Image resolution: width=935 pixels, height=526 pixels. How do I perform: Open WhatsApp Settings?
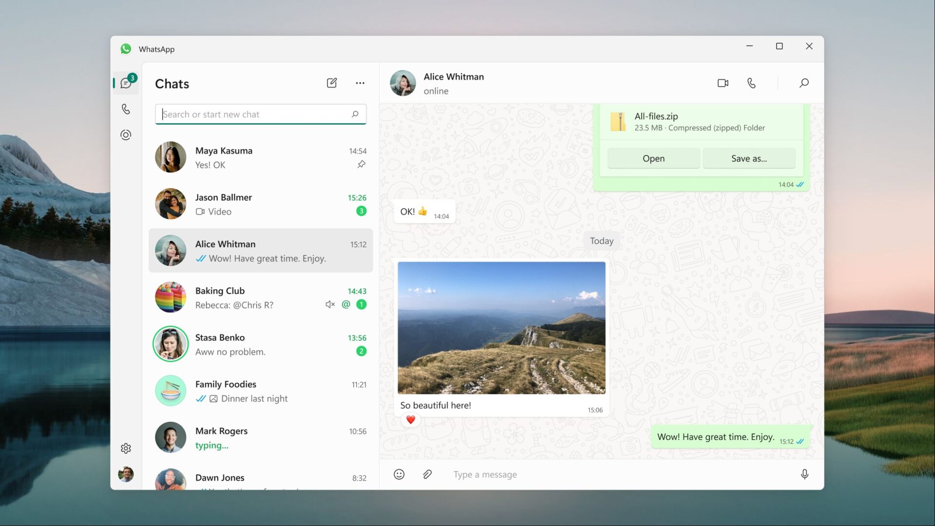click(126, 448)
